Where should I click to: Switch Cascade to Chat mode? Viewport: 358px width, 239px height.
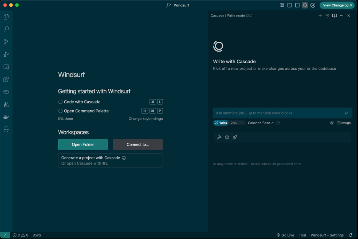click(234, 123)
